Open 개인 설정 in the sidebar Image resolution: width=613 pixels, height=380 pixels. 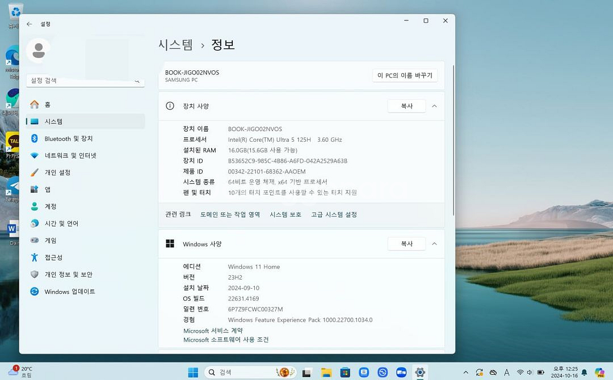85,172
